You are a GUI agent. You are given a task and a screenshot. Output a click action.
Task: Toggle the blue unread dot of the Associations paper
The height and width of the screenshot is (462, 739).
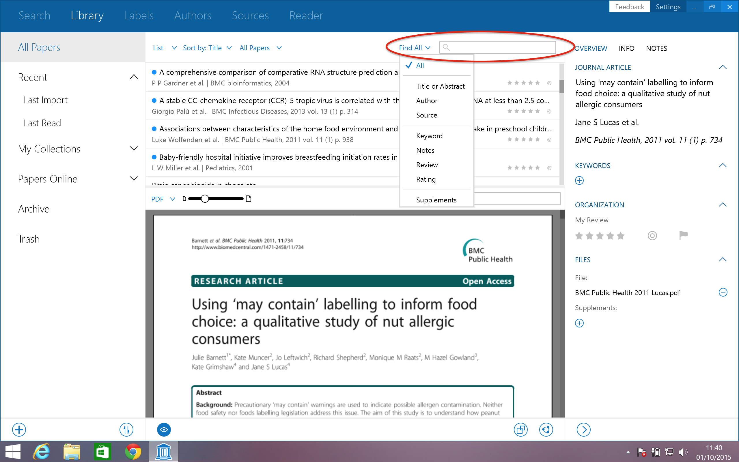[154, 129]
